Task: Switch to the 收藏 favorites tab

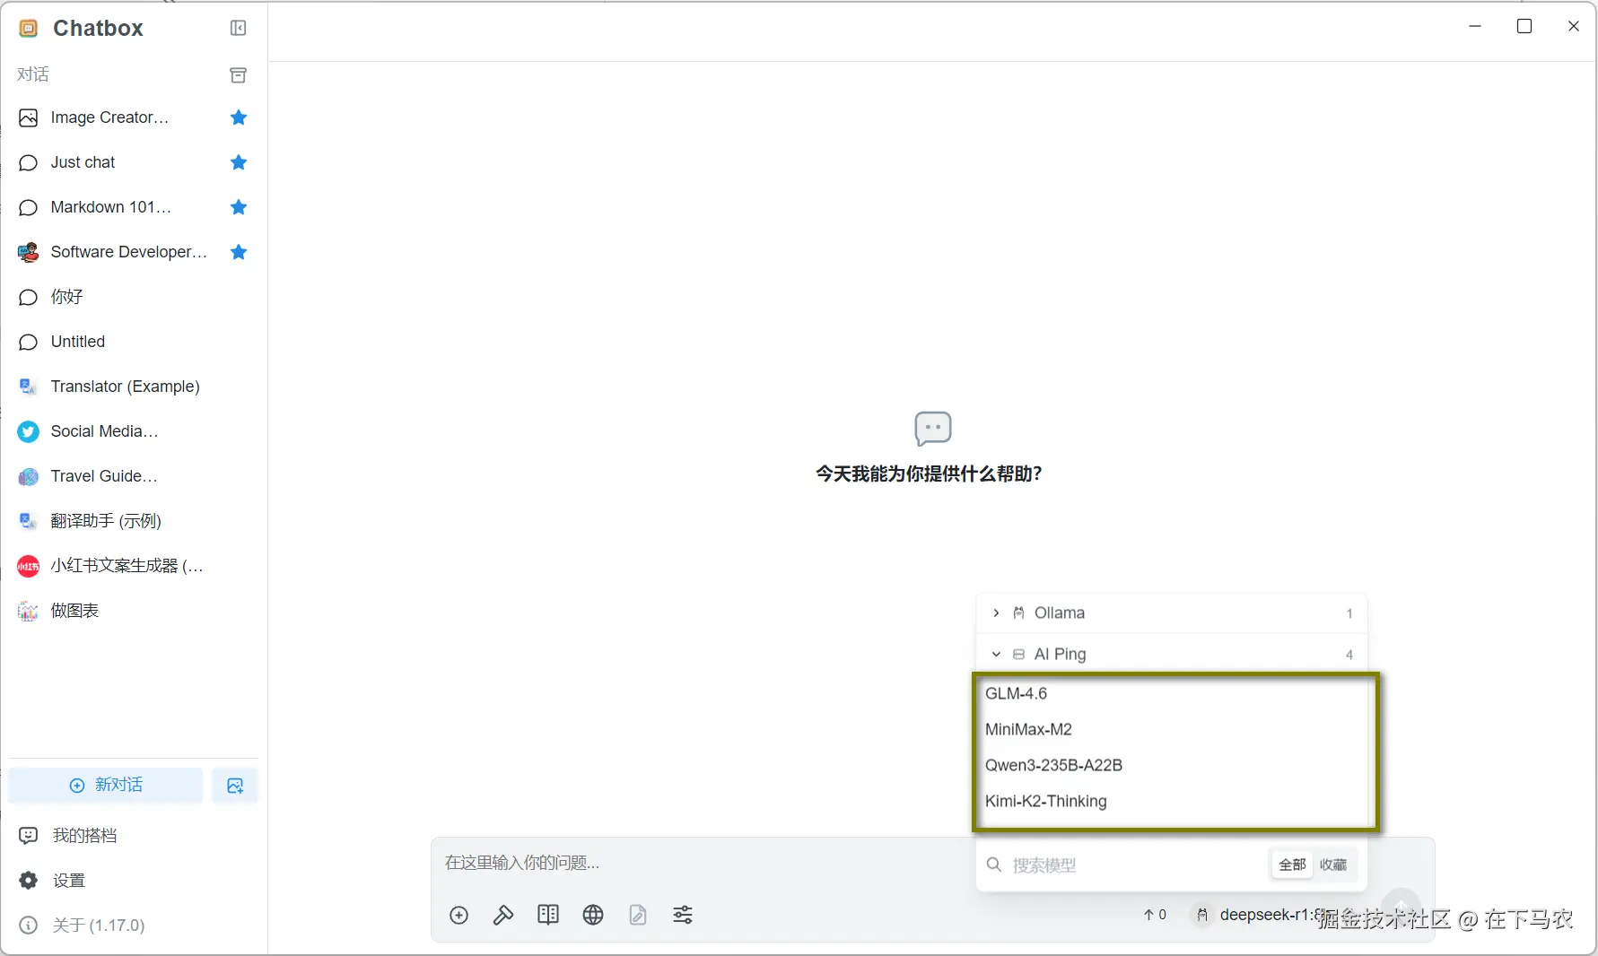Action: click(1333, 865)
